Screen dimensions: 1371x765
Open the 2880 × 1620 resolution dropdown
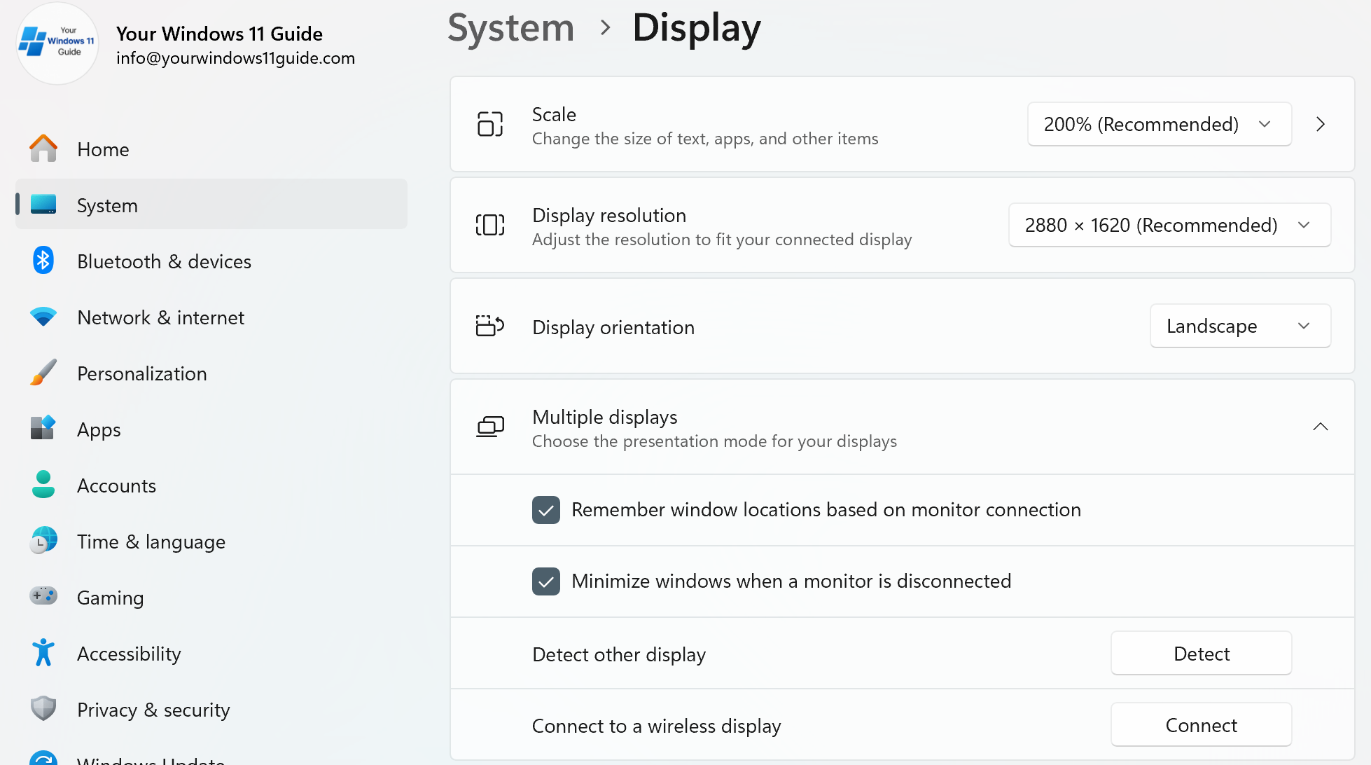tap(1169, 225)
